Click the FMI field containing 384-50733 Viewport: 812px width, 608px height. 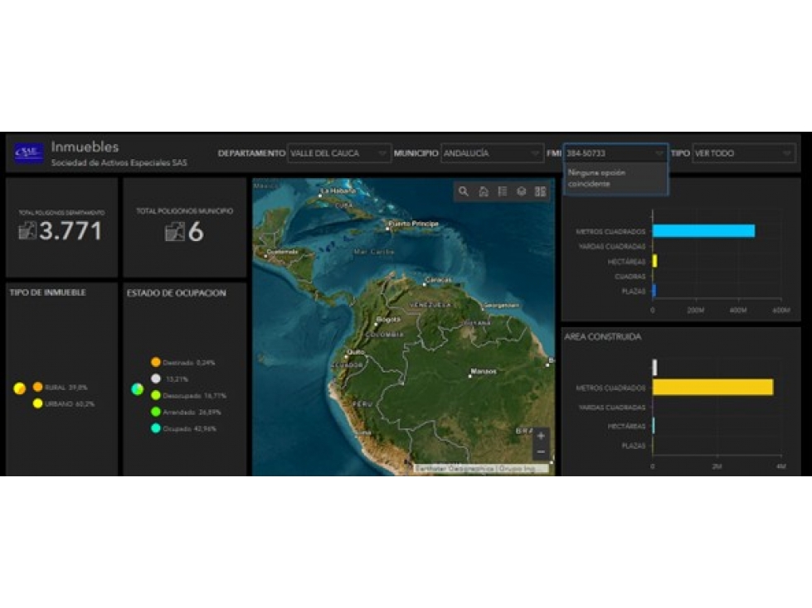click(615, 153)
